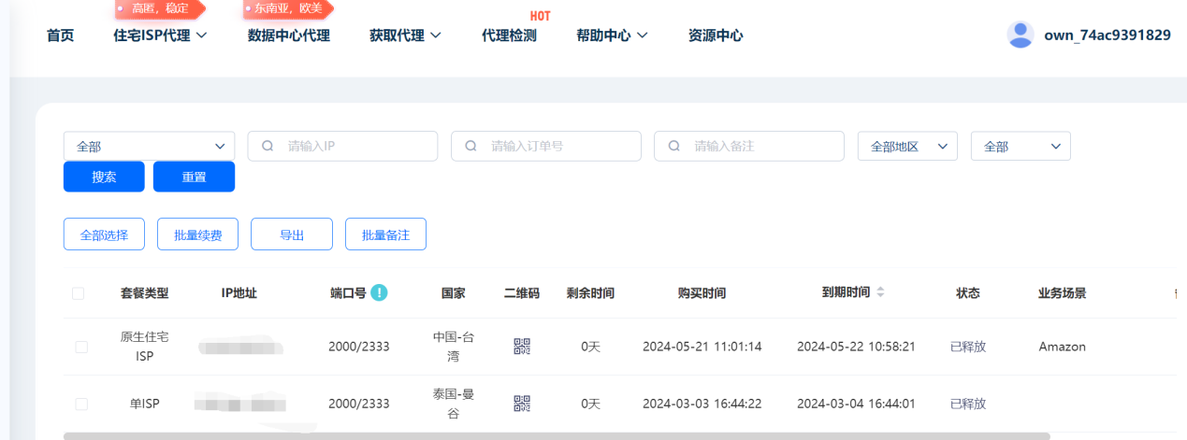Open 数据中心代理 menu item
The image size is (1187, 440).
[289, 35]
